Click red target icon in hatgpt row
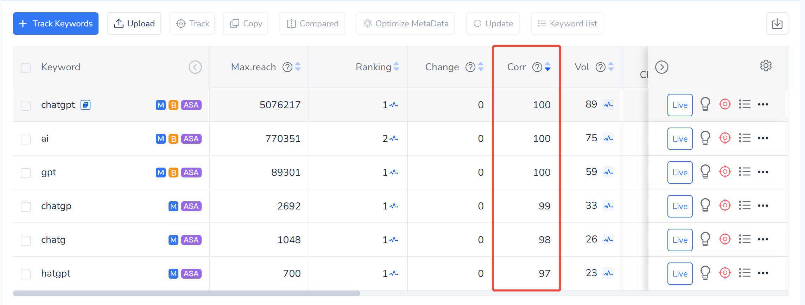 point(725,273)
